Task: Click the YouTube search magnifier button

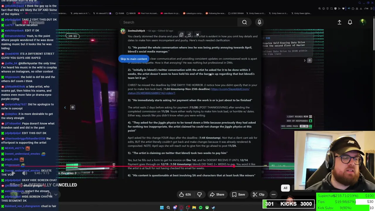Action: click(x=244, y=22)
